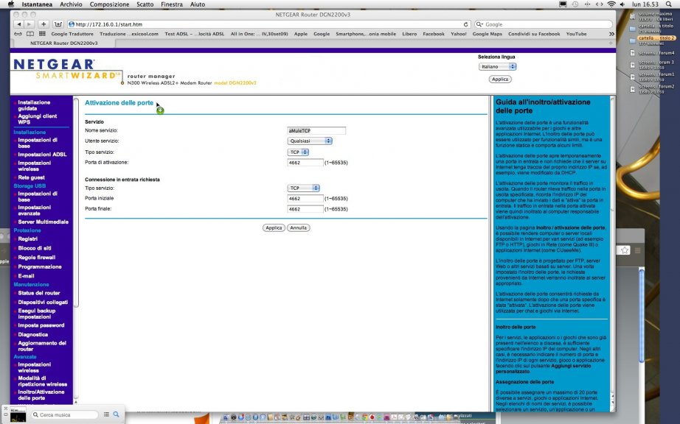
Task: Open the Time Machine menu bar icon
Action: (x=575, y=4)
